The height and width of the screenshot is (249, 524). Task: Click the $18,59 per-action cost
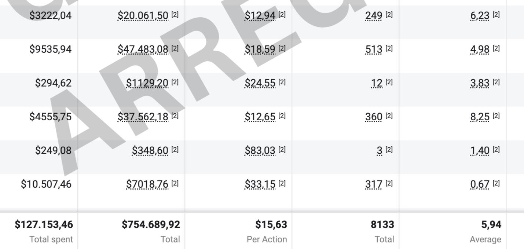[x=260, y=49]
